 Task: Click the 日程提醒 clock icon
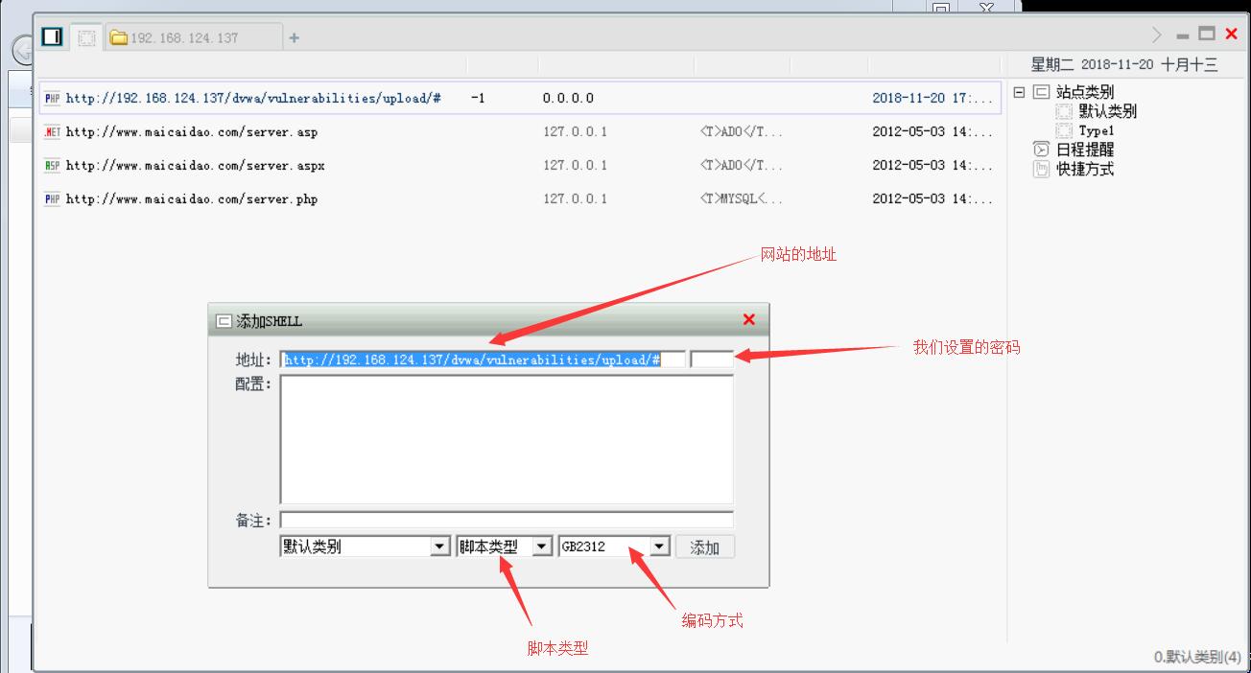[1041, 150]
